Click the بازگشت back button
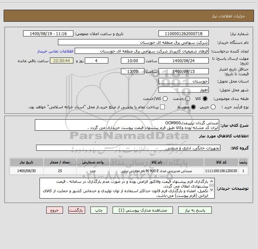 pos(77,210)
